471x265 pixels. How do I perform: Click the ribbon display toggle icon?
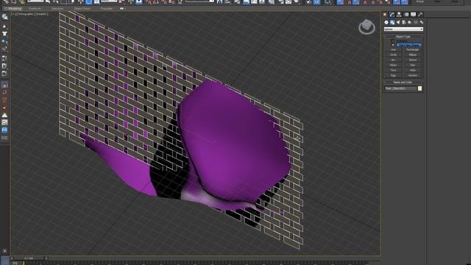coord(121,8)
